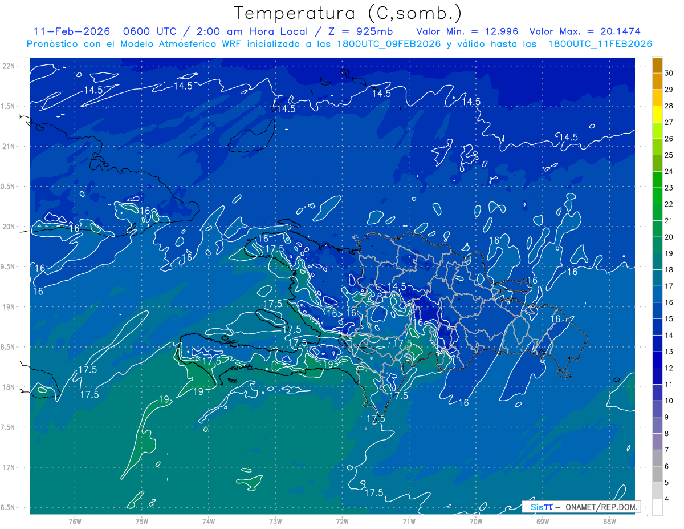Click the '75W' longitude axis label
The height and width of the screenshot is (529, 684).
142,521
